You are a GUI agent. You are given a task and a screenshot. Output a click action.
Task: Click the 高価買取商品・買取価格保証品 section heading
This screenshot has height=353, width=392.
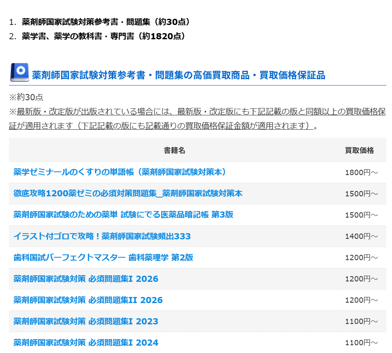[178, 75]
